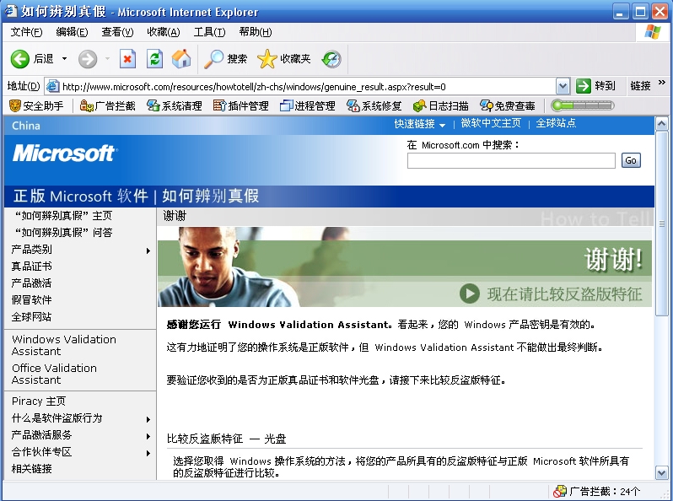Open "如何辨别真假" 主页 link
673x501 pixels.
63,216
